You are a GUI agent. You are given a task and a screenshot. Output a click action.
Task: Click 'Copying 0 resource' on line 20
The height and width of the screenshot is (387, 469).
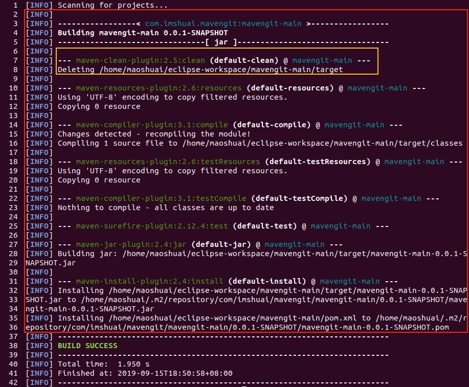tap(99, 180)
